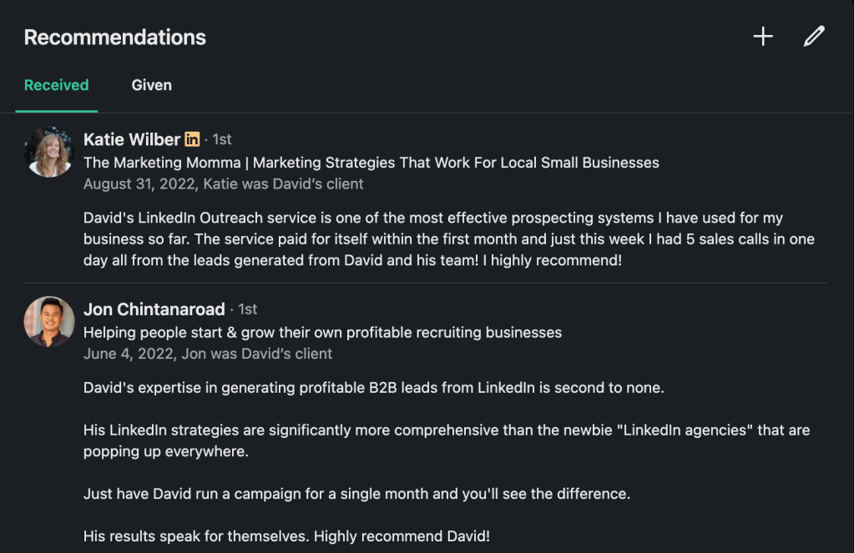Click the paragraph mentioning newbie LinkedIn agencies
The image size is (854, 553).
click(x=446, y=440)
